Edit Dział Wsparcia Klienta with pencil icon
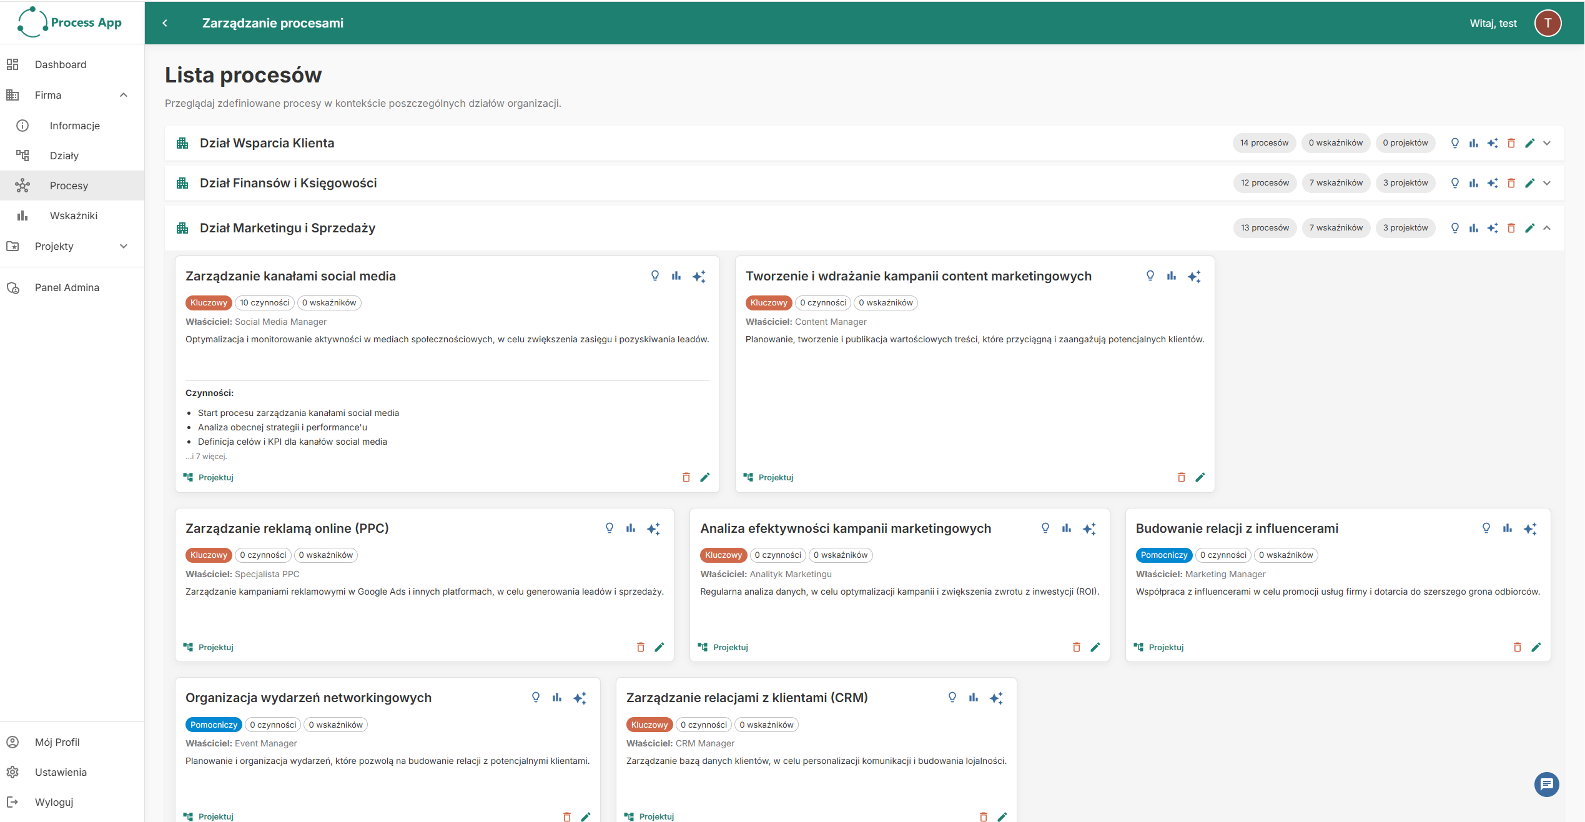This screenshot has height=822, width=1585. point(1529,143)
